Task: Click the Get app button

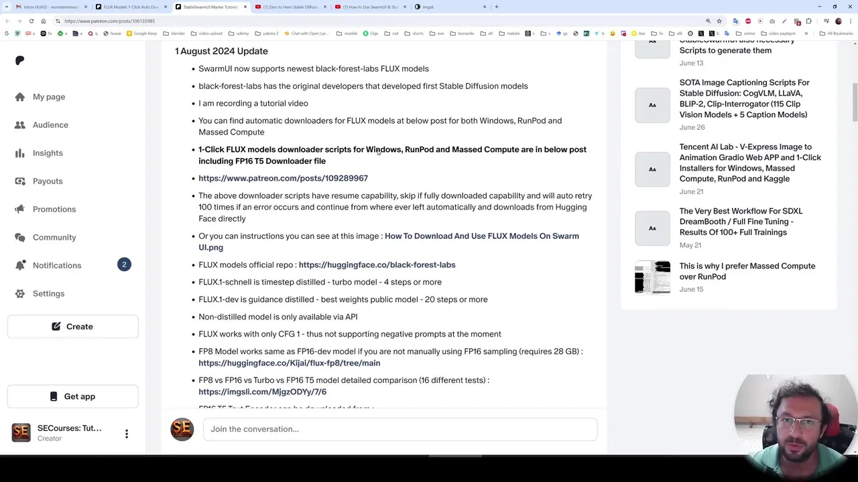Action: pos(72,396)
